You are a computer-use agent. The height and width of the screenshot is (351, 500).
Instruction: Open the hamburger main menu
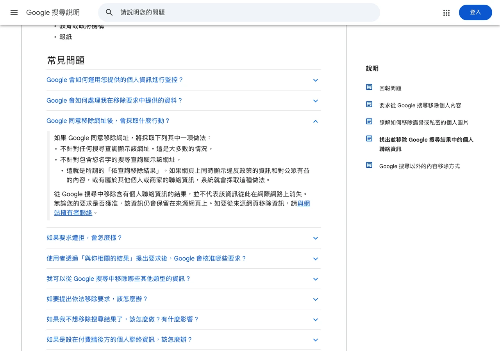[x=14, y=12]
